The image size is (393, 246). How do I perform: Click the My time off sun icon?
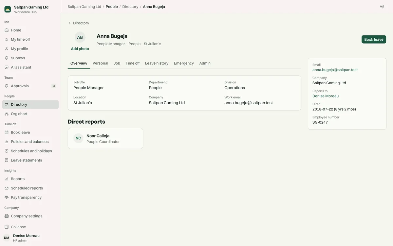(7, 39)
